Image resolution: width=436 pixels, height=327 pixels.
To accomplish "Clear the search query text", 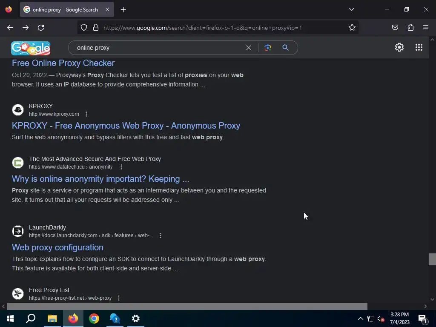I will coord(249,48).
